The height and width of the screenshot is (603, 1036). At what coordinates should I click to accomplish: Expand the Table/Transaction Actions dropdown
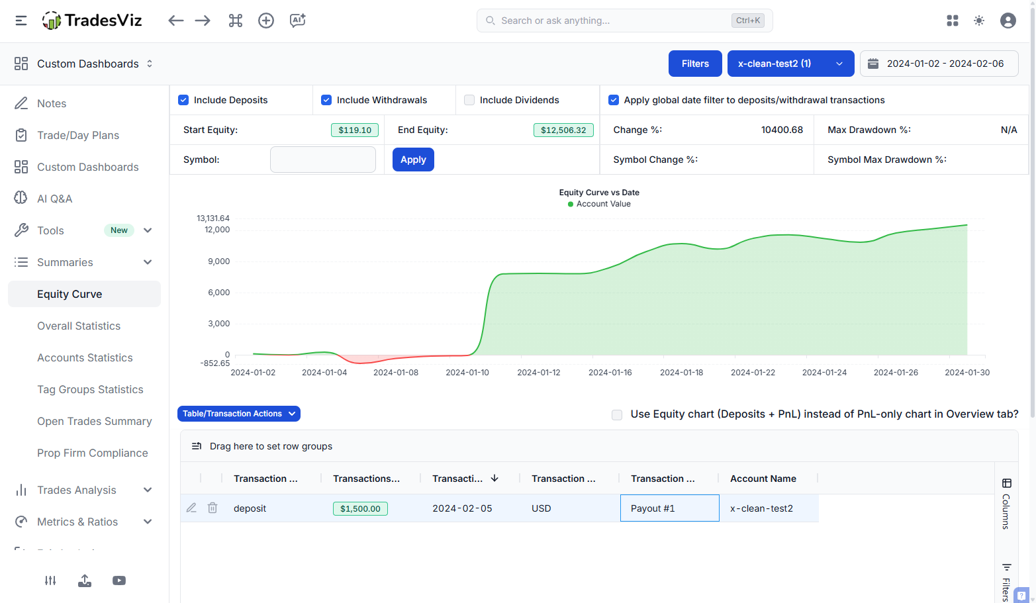click(239, 414)
